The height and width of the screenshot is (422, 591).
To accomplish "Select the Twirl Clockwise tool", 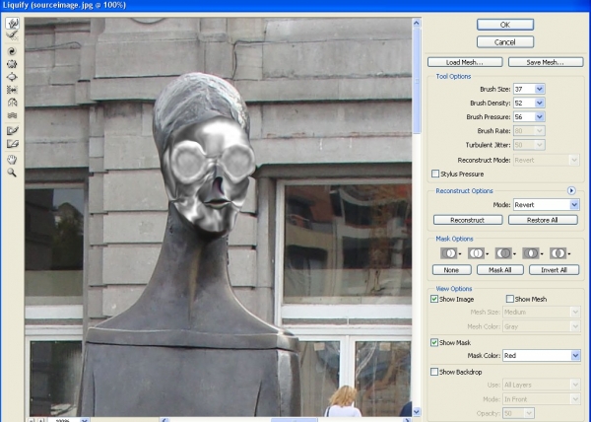I will click(x=12, y=51).
